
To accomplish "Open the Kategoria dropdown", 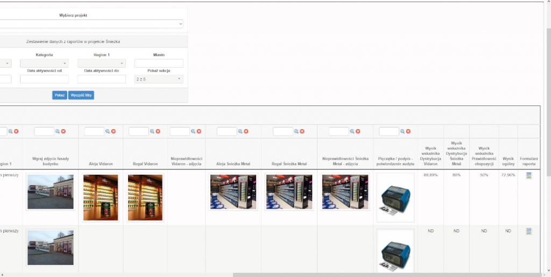I will (44, 63).
